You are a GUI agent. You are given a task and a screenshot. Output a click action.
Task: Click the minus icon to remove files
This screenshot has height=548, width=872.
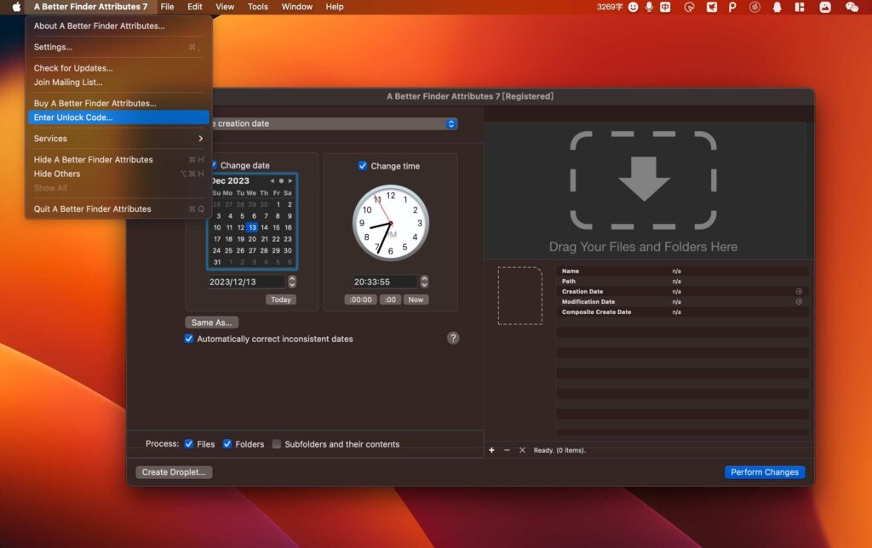tap(507, 449)
